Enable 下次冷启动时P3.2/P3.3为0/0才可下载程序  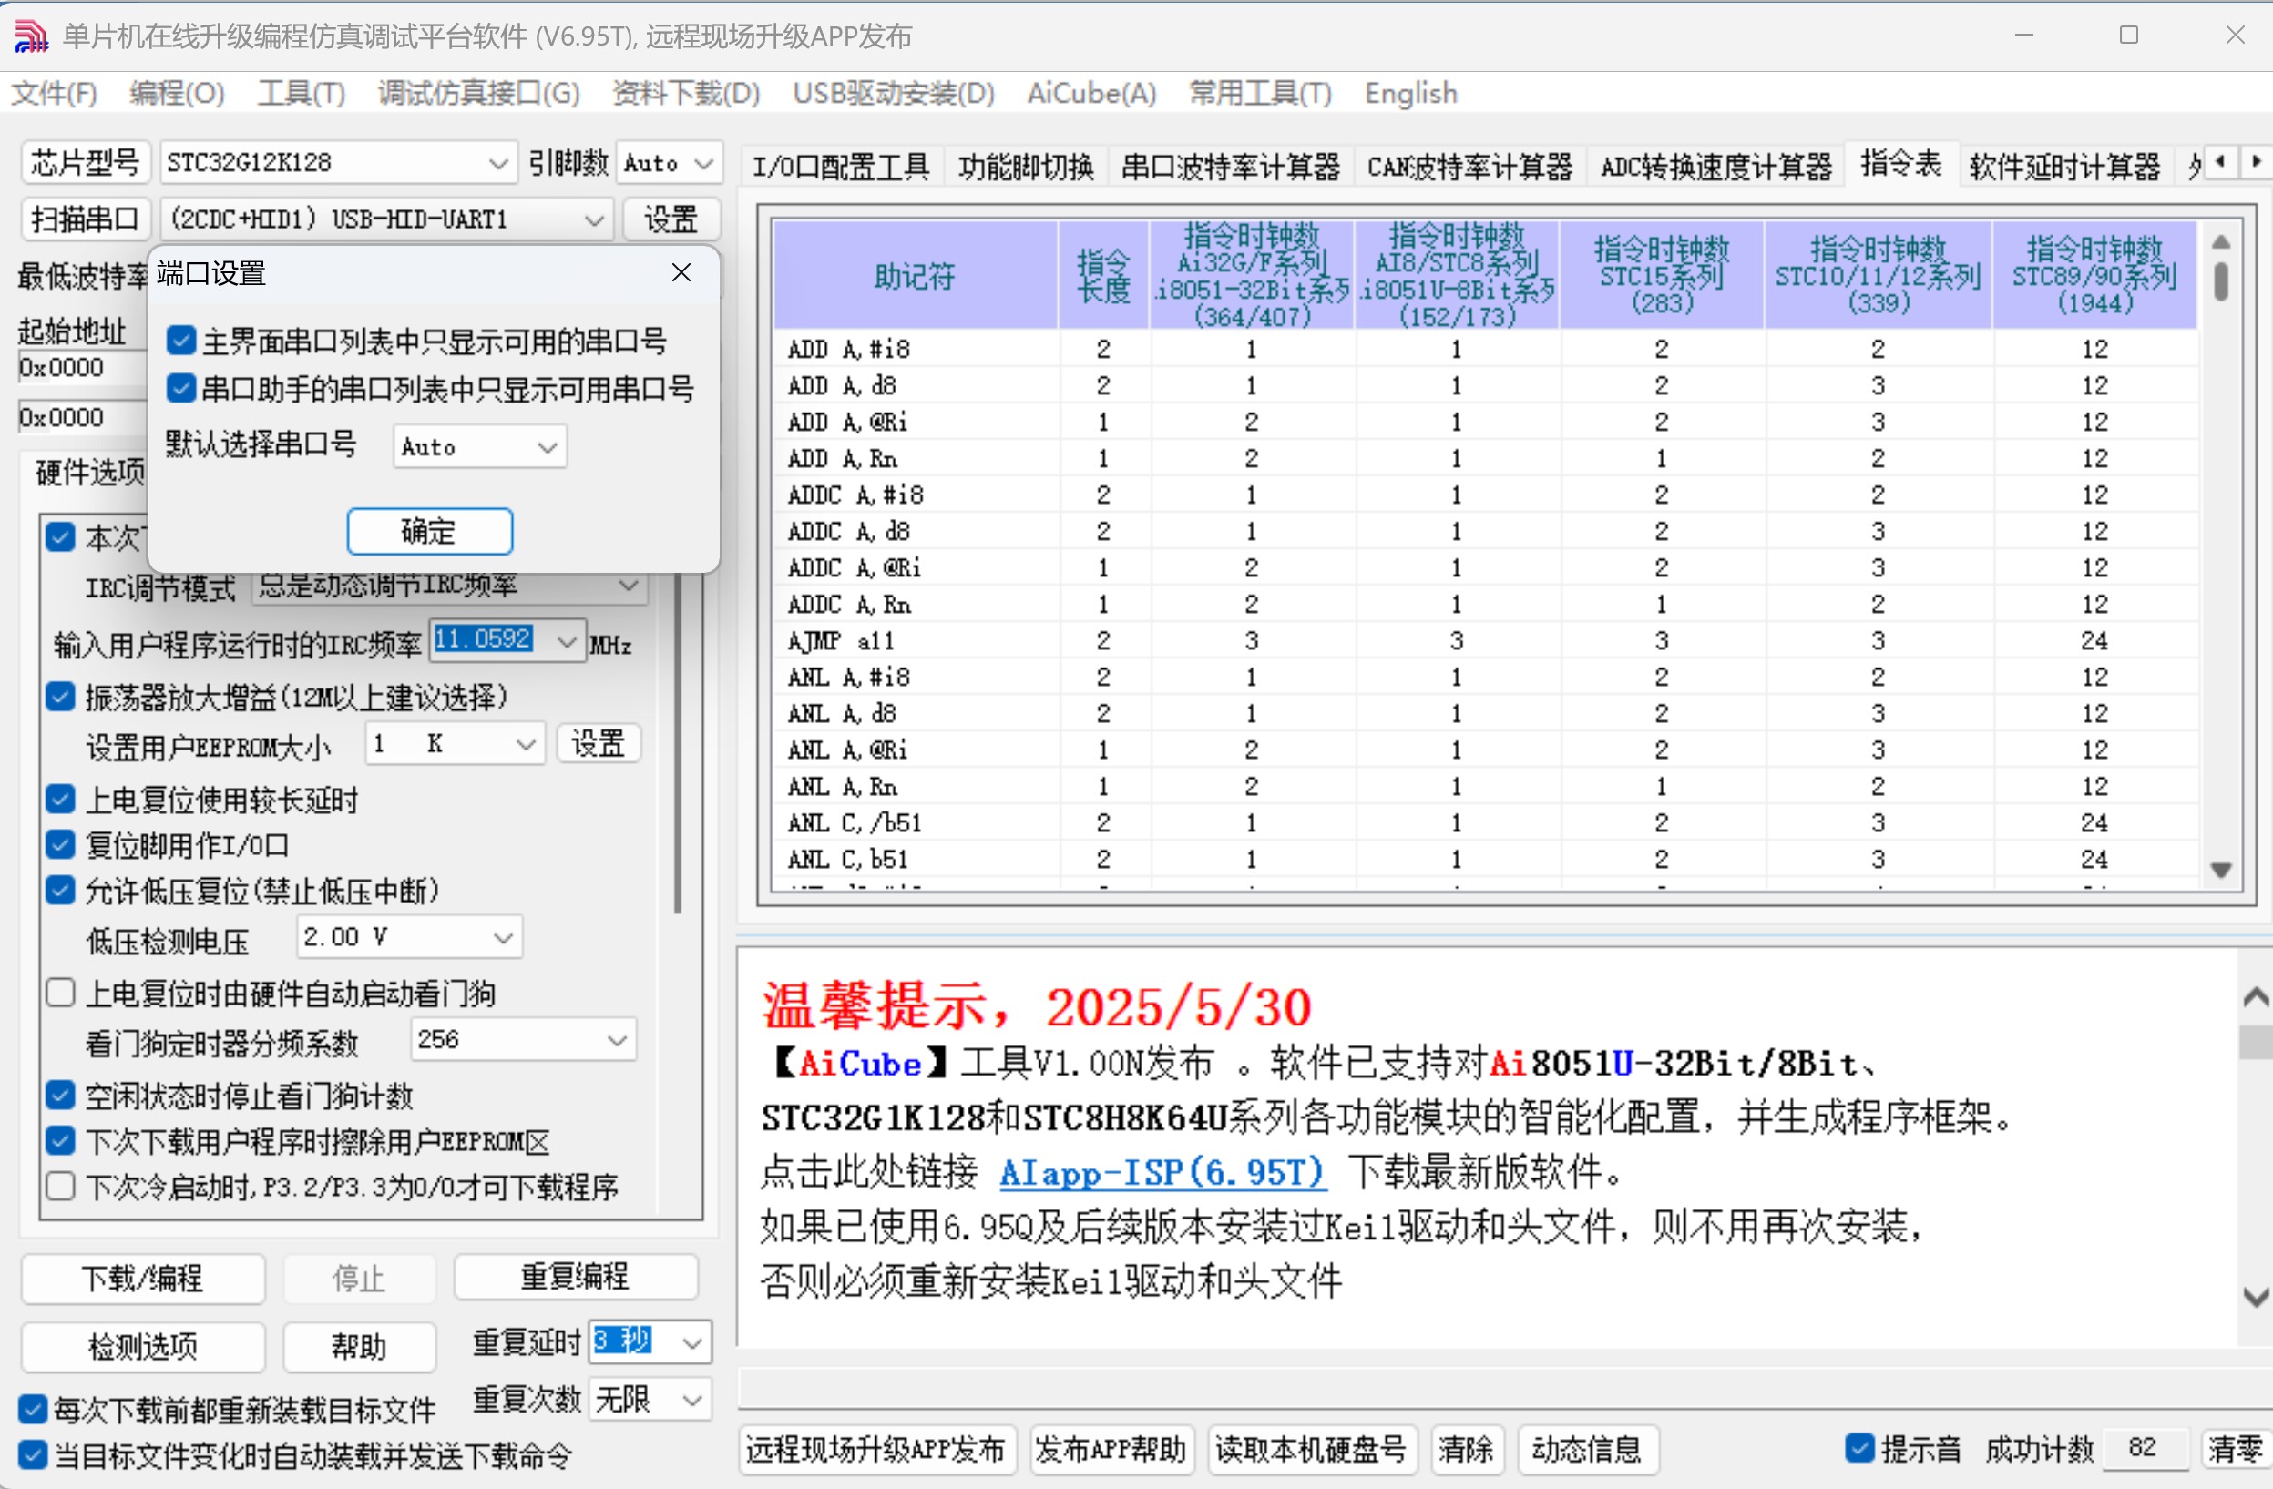click(x=60, y=1187)
